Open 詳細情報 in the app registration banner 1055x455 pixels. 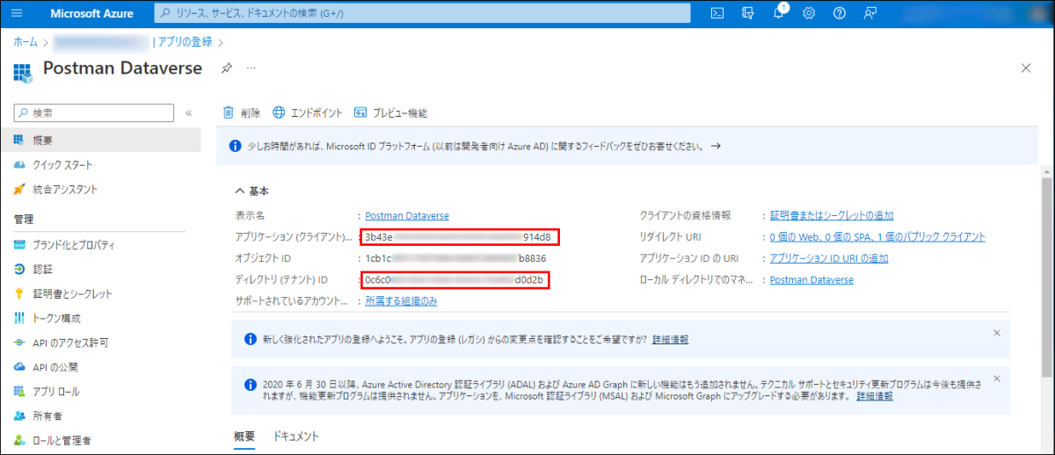click(x=670, y=339)
